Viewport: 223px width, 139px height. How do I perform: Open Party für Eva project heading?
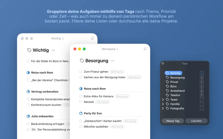point(93,113)
